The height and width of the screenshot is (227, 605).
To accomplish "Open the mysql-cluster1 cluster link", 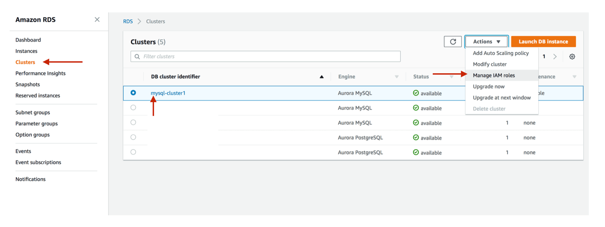I will pyautogui.click(x=168, y=93).
